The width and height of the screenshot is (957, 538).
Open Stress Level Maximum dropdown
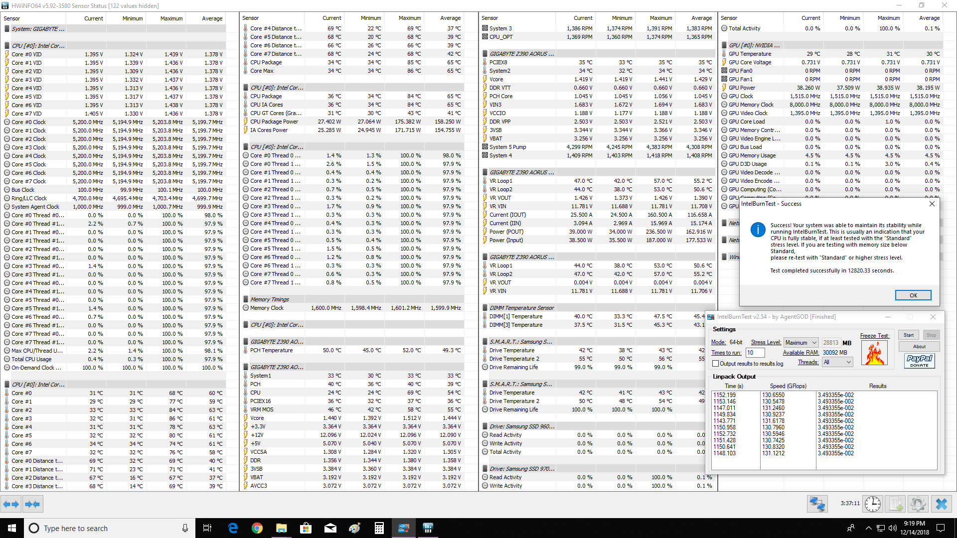(801, 343)
